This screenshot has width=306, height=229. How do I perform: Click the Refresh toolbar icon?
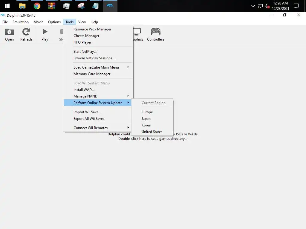pos(26,35)
